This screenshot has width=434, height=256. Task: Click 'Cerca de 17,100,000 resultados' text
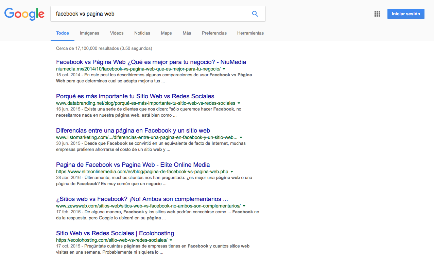pos(104,48)
